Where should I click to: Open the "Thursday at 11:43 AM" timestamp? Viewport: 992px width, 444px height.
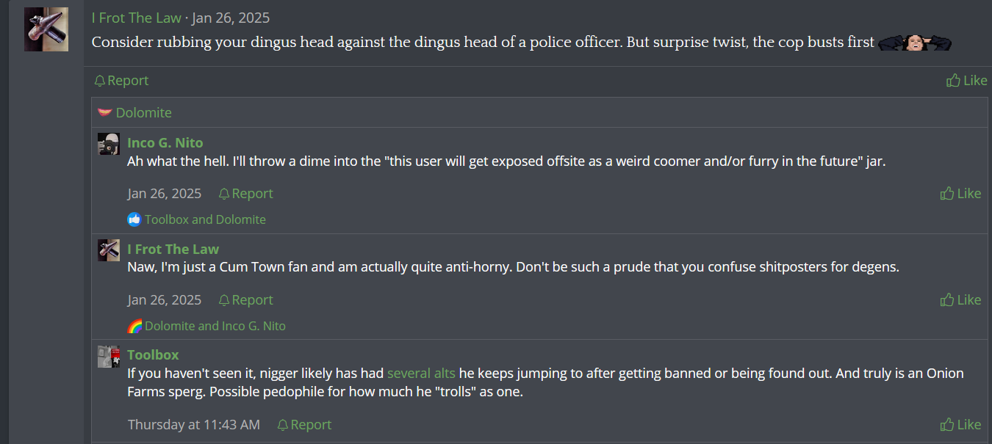pos(193,425)
